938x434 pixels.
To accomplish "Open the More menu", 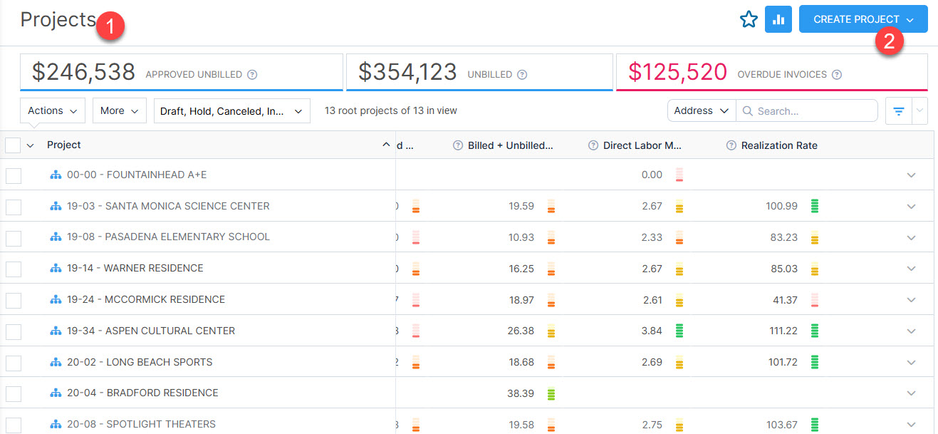I will click(x=119, y=110).
